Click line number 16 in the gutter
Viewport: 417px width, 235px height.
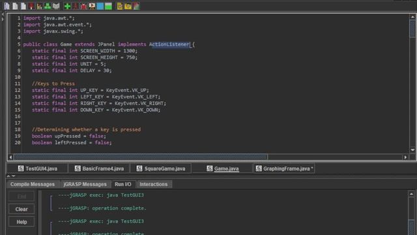point(18,116)
